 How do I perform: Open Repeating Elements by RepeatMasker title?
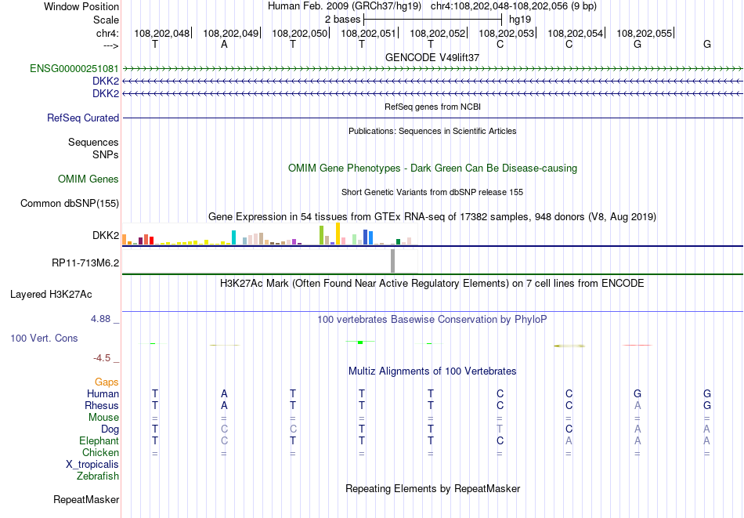coord(432,489)
